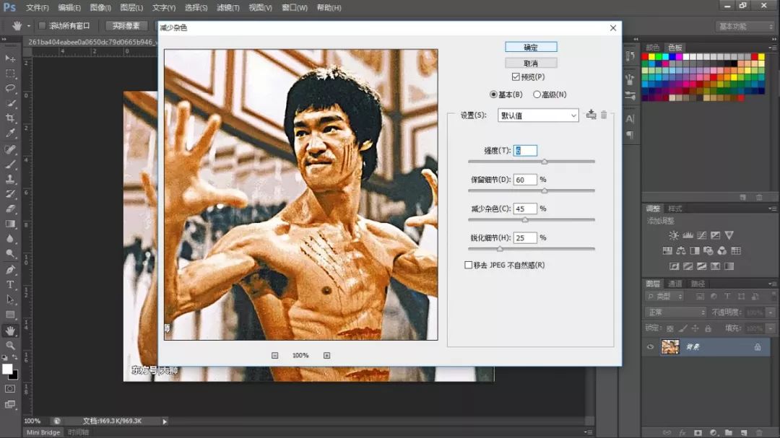Add a Levels adjustment from 添加调整

point(688,235)
